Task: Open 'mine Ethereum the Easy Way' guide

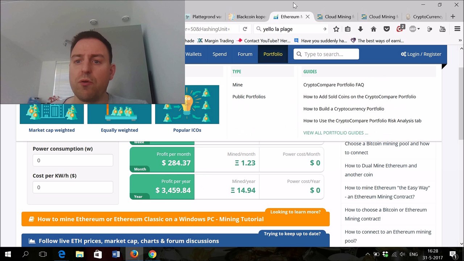Action: pos(387,192)
